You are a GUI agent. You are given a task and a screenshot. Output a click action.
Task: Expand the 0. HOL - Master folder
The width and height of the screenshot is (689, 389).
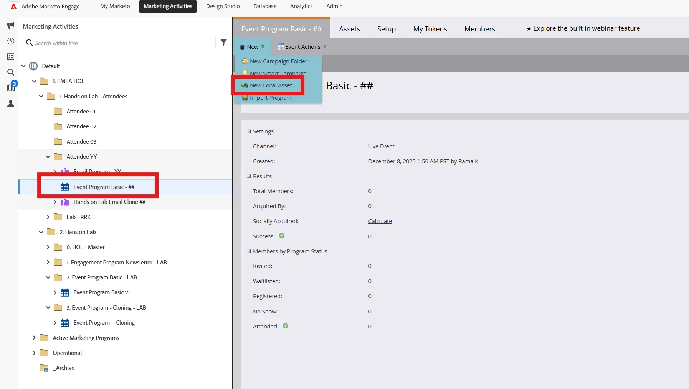click(48, 247)
